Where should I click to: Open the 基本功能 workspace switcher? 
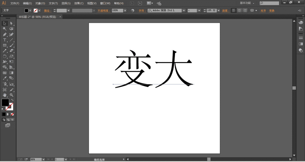pos(247,3)
